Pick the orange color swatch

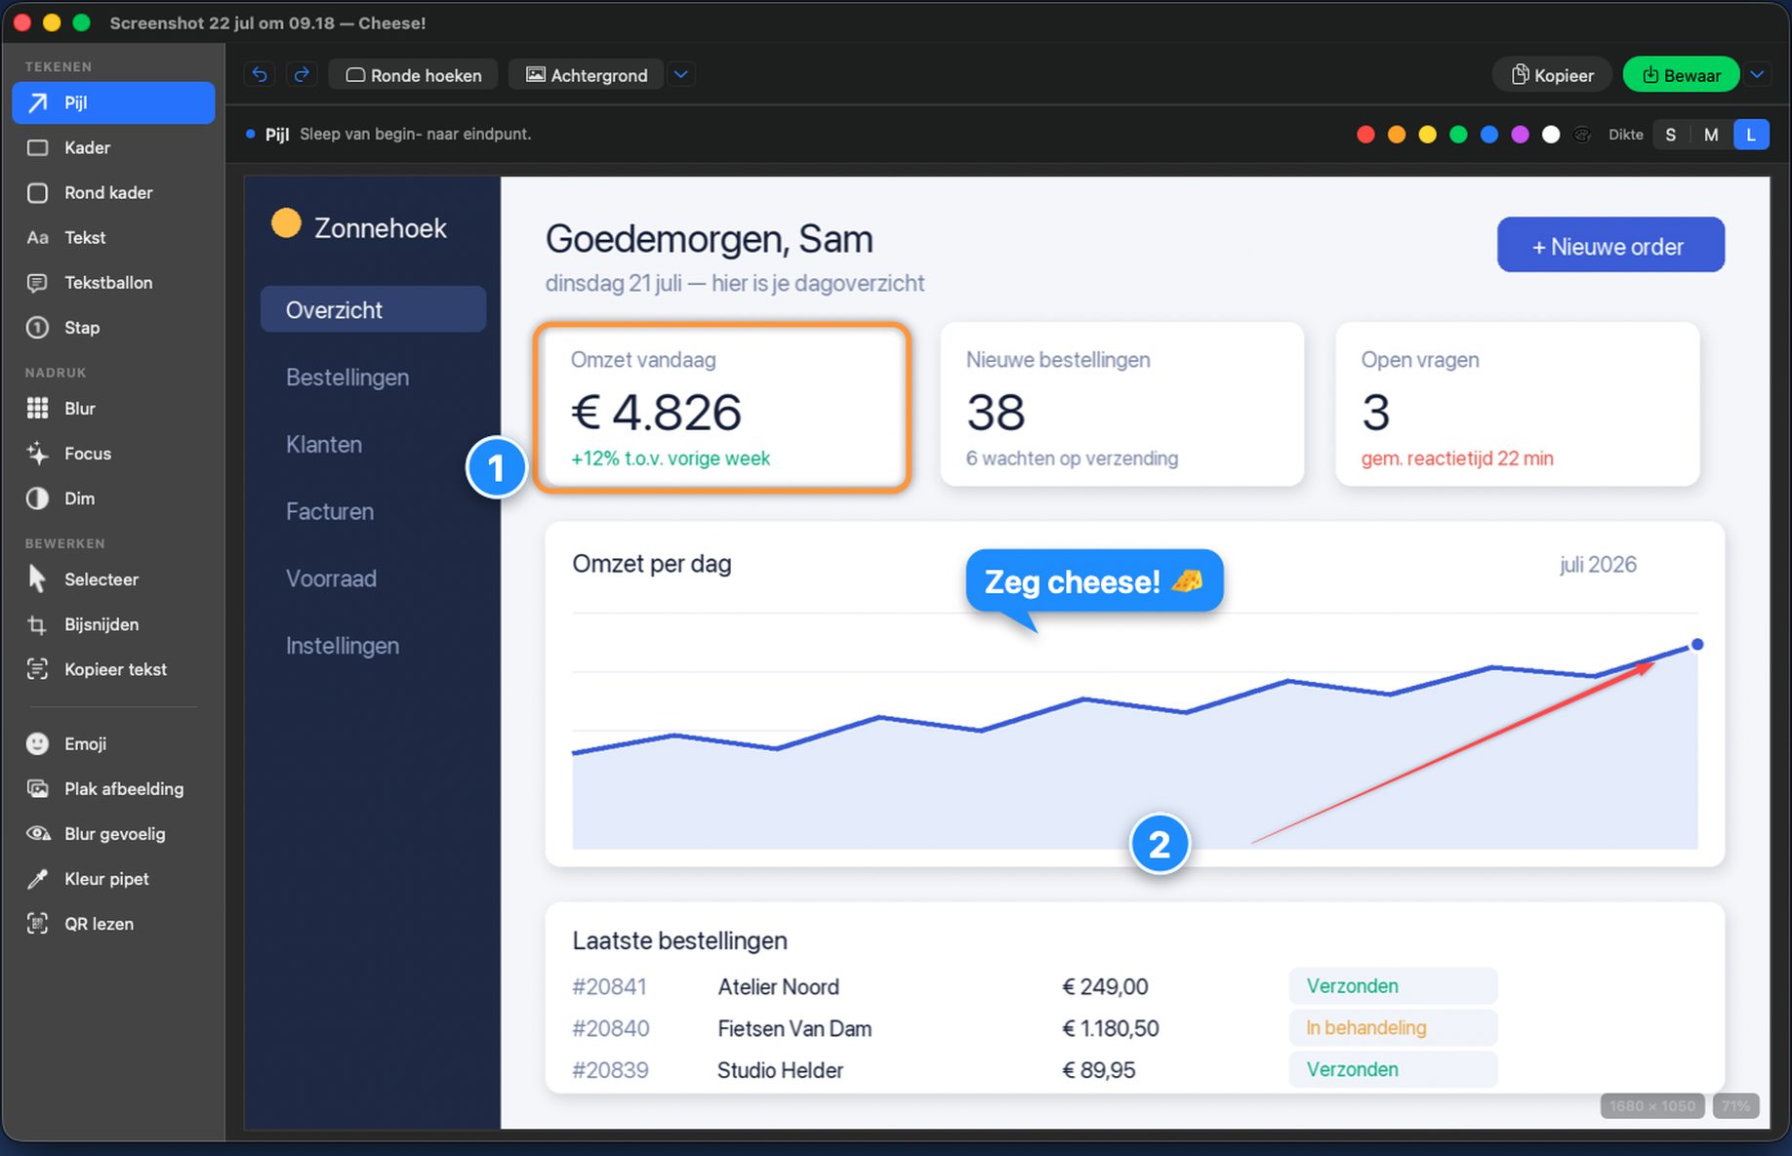click(x=1397, y=135)
